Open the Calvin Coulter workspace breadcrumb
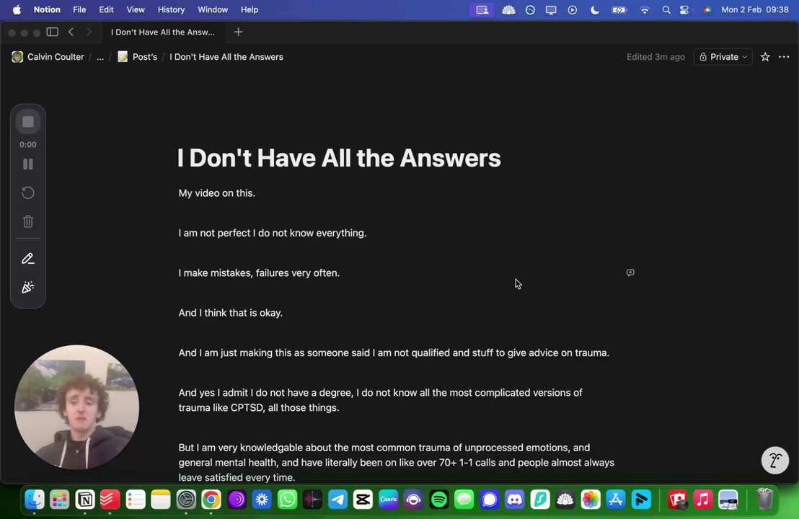Screen dimensions: 799x519 (x=48, y=56)
